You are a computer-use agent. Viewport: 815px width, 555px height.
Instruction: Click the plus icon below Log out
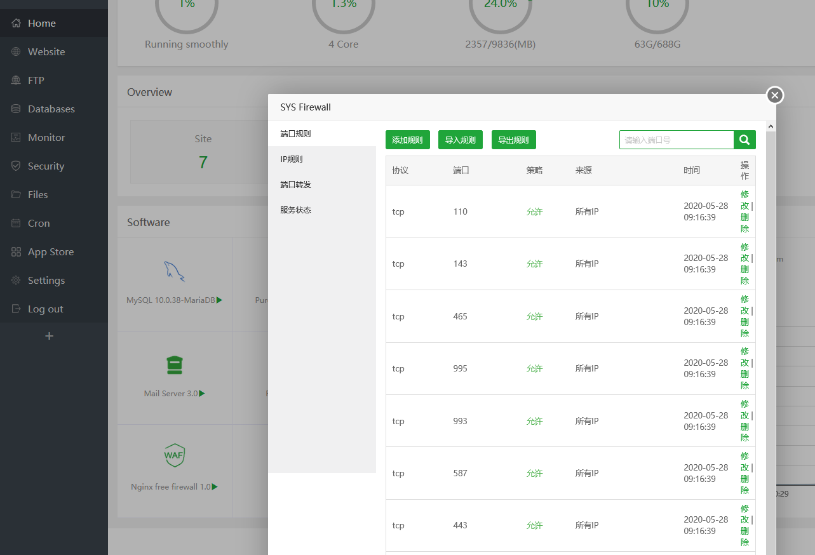tap(50, 336)
